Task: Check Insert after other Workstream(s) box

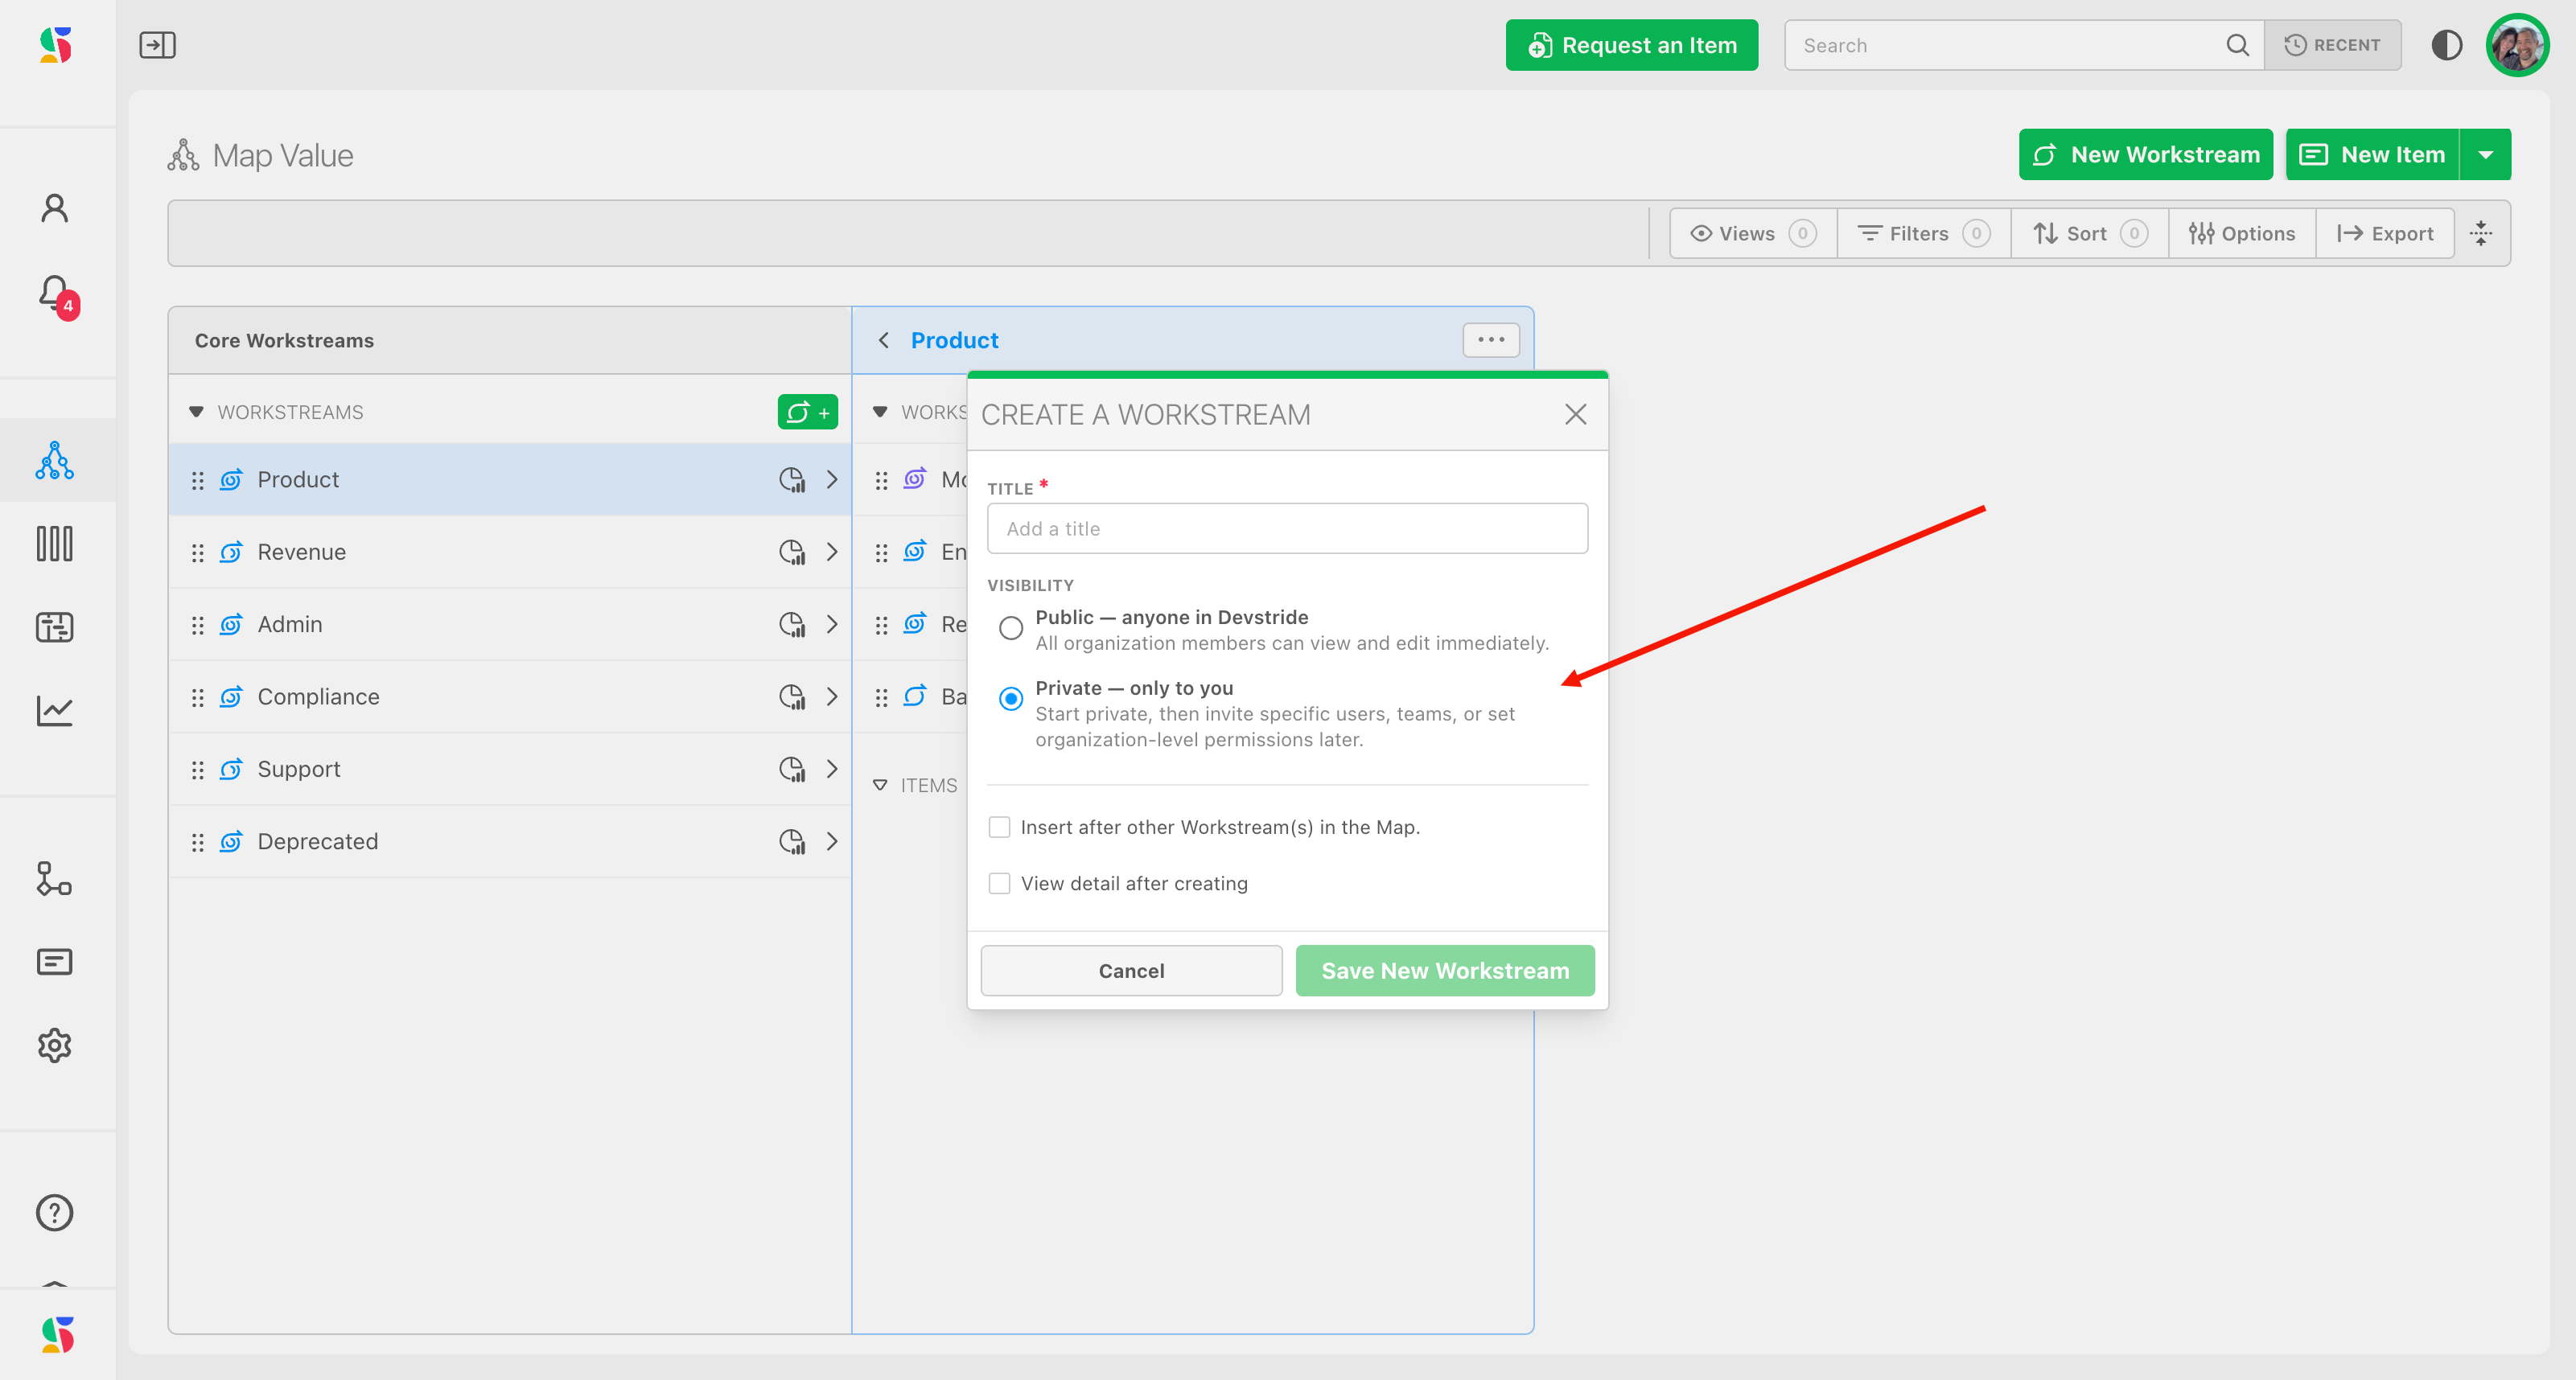Action: coord(999,827)
